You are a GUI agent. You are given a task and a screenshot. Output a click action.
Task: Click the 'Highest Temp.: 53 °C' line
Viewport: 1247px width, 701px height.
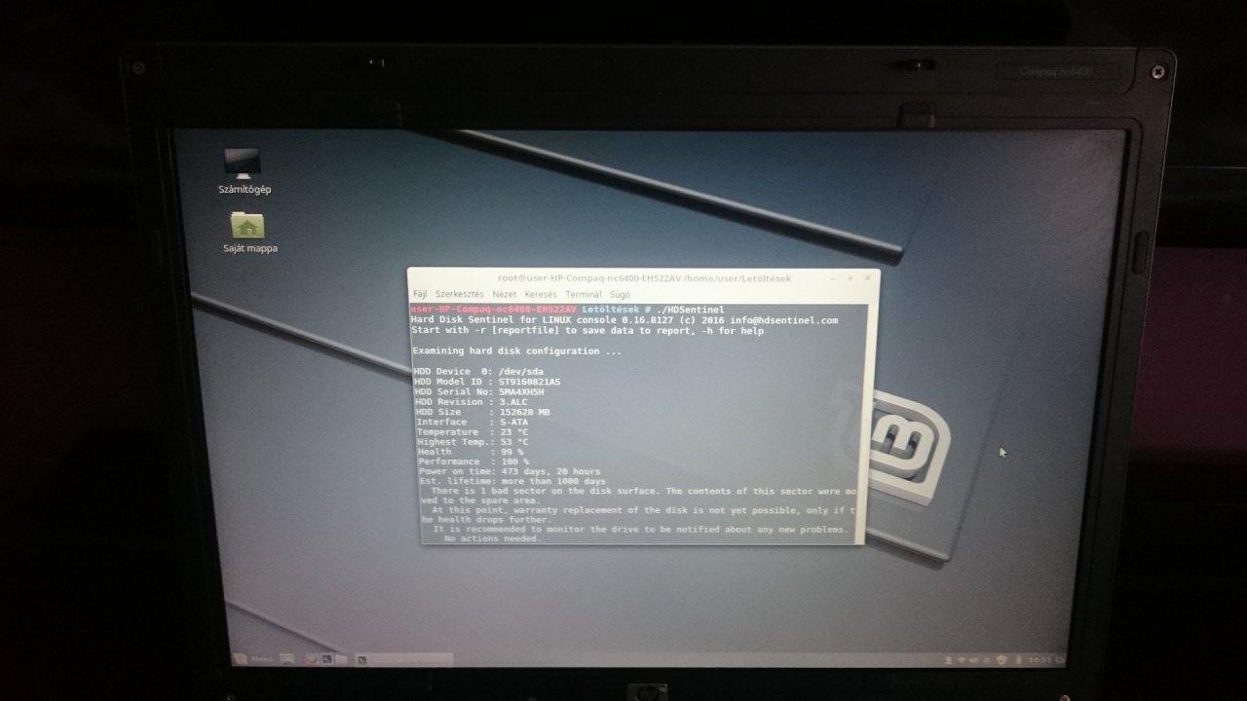[x=472, y=442]
